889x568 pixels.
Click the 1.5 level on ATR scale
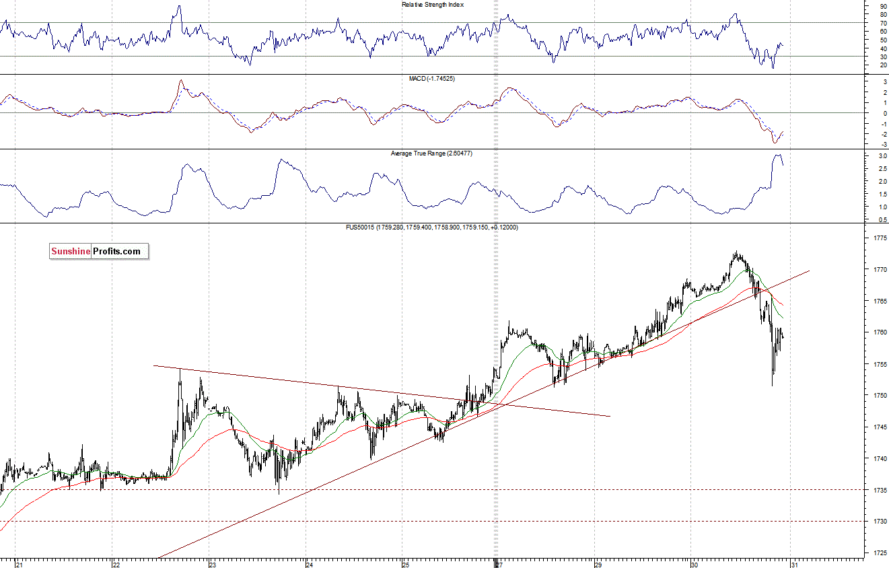tap(882, 194)
